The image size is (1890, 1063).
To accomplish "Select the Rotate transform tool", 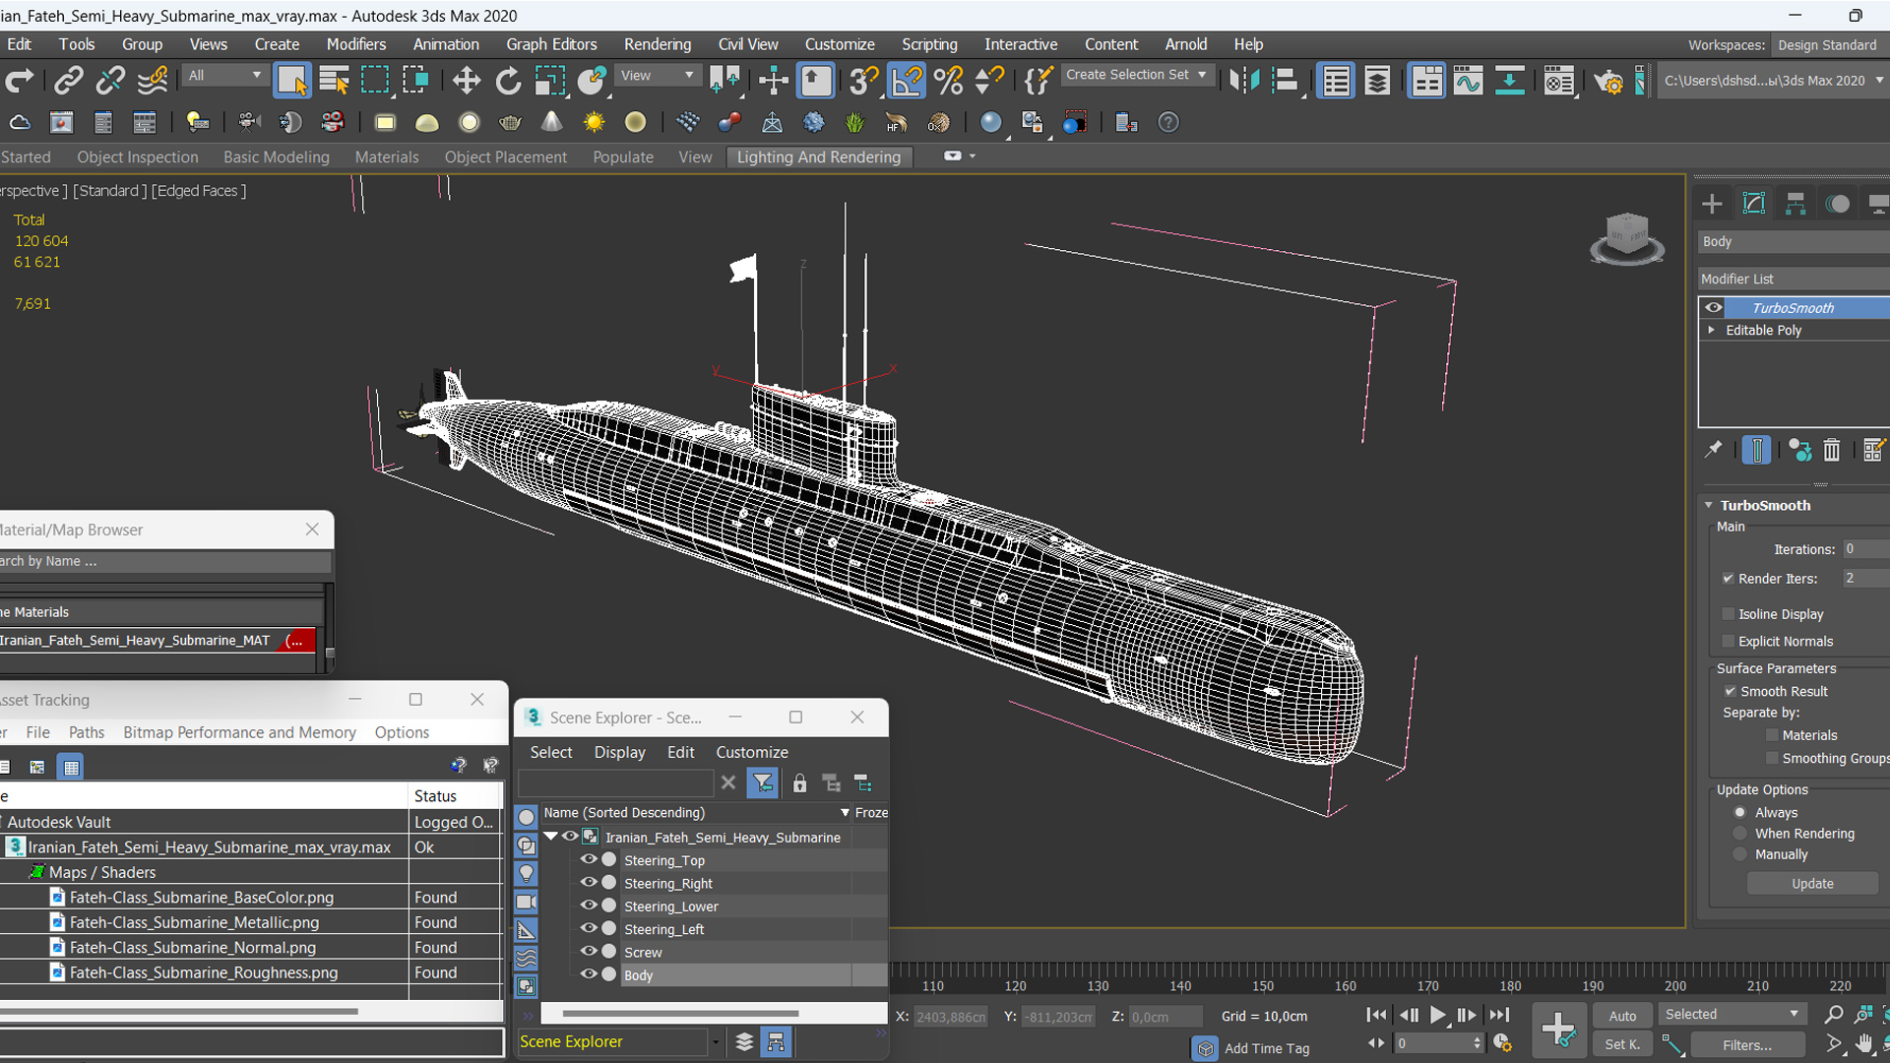I will 508,81.
